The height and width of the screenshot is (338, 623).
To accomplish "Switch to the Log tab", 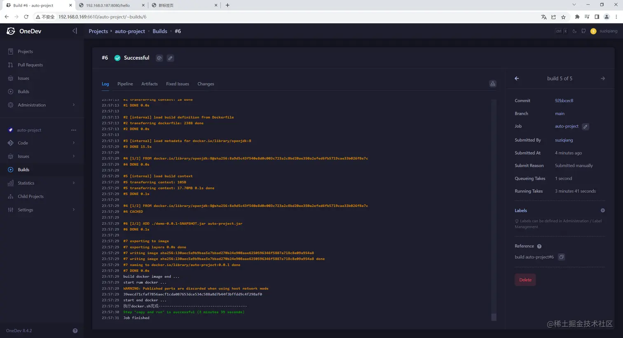I will coord(105,84).
